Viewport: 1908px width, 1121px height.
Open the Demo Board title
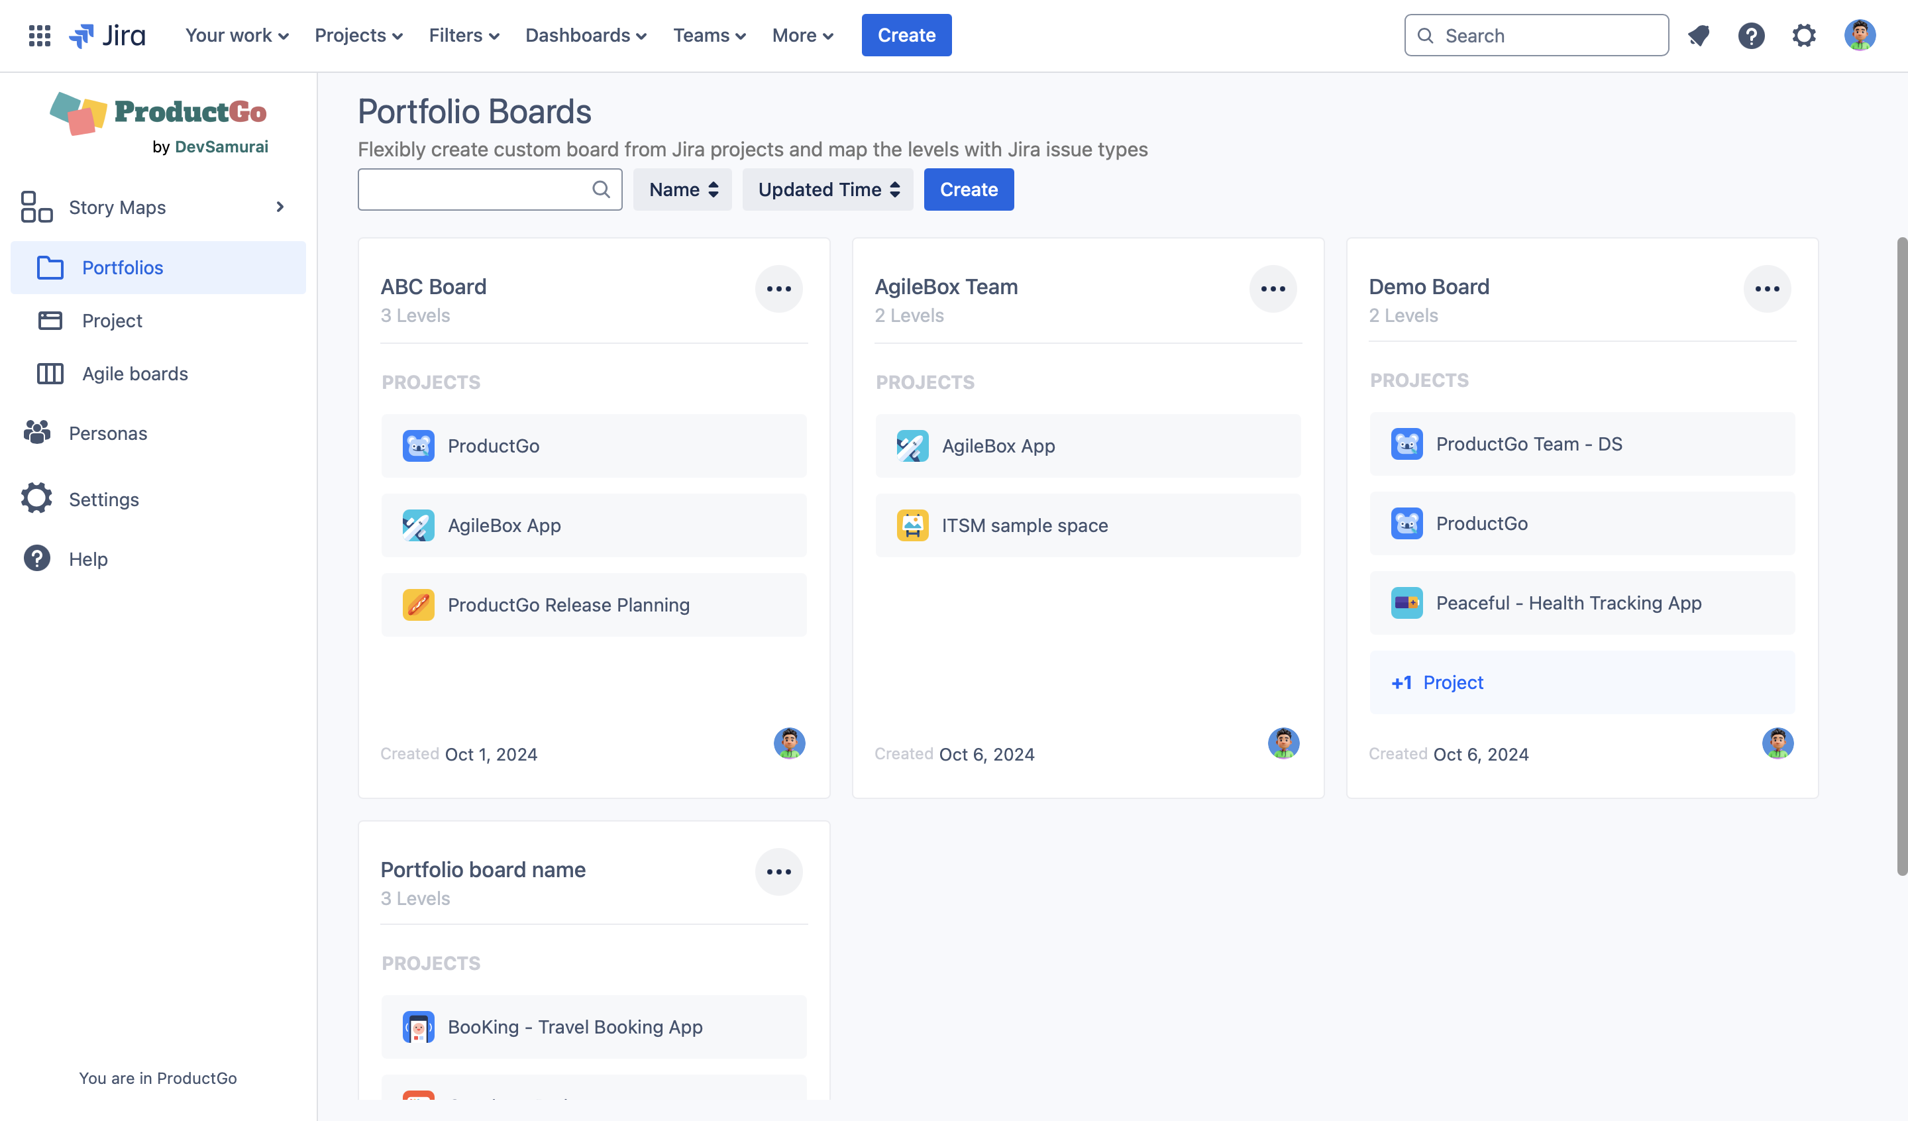point(1429,287)
